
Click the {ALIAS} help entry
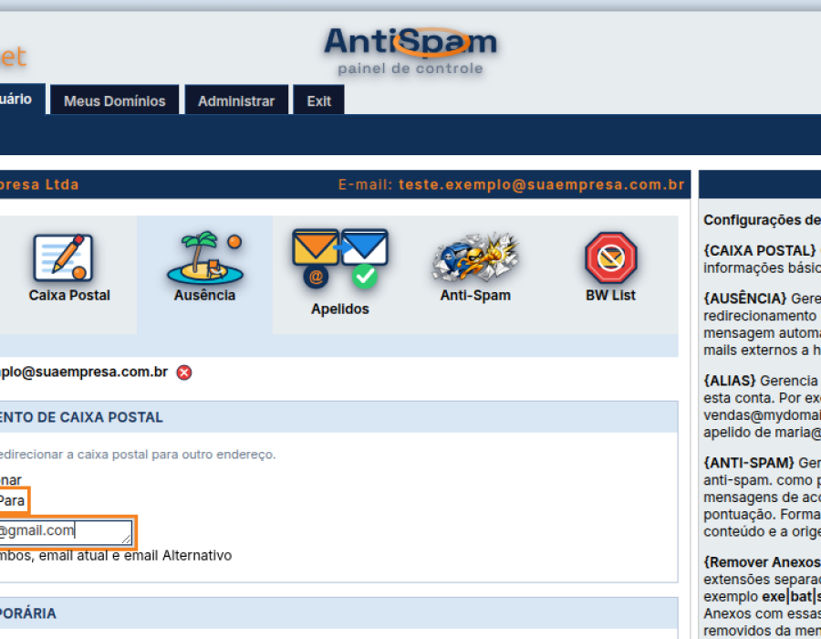pyautogui.click(x=730, y=381)
